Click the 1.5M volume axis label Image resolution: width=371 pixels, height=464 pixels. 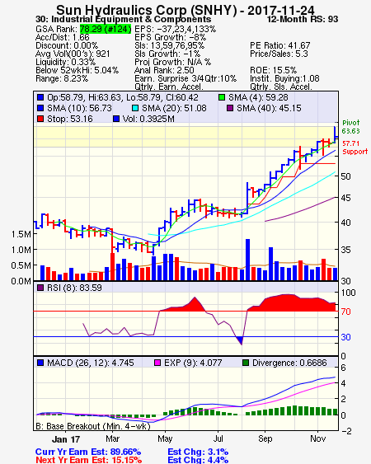(21, 234)
